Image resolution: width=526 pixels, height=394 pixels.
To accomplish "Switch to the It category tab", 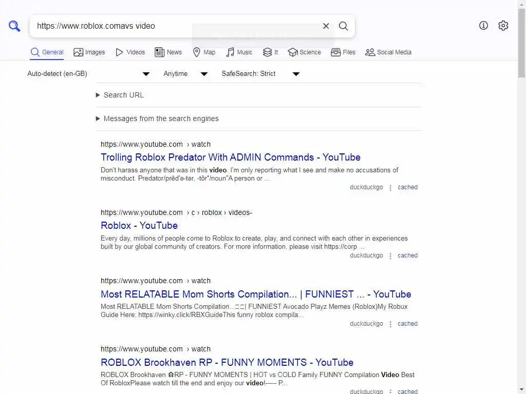I will (x=270, y=52).
